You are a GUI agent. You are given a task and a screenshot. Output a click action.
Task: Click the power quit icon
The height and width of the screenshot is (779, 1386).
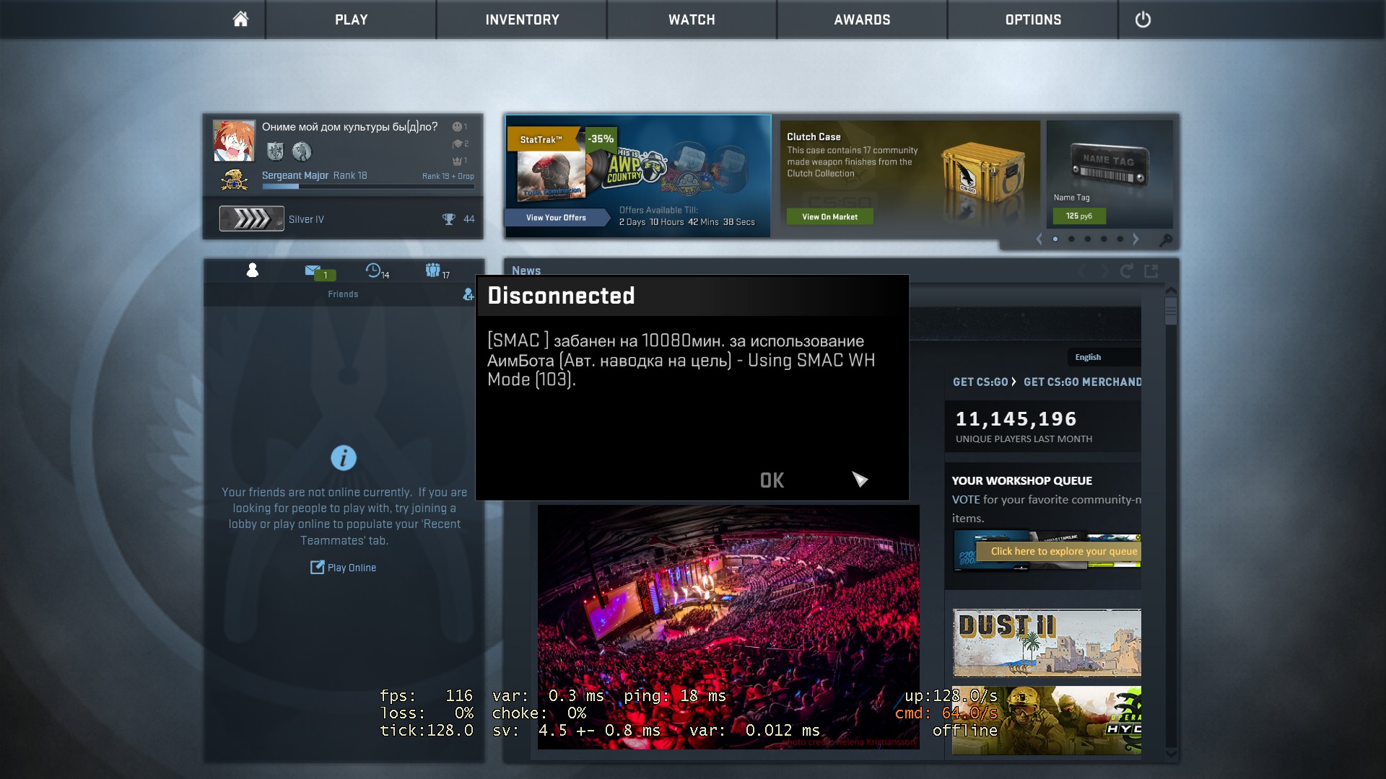(1143, 19)
